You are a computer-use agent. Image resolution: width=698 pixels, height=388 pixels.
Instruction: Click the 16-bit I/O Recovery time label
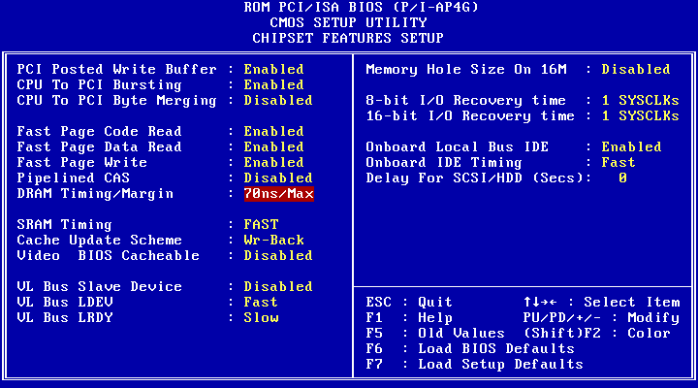pos(470,116)
